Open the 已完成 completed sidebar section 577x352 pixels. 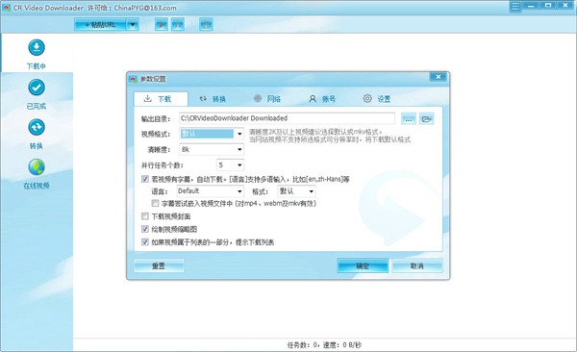point(37,94)
